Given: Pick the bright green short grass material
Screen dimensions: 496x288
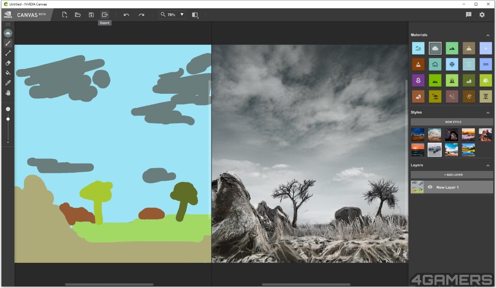Looking at the screenshot, I should coord(435,80).
